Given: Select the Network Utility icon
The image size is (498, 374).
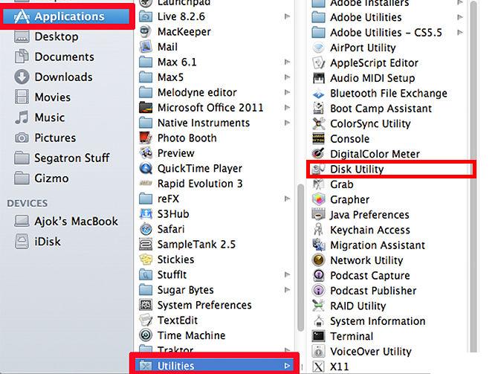Looking at the screenshot, I should [x=318, y=260].
